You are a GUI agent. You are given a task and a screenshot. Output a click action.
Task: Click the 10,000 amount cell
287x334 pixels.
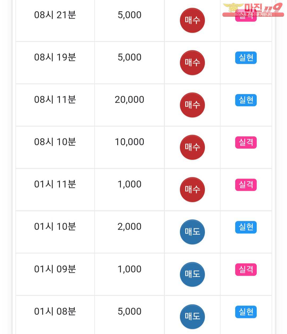click(x=129, y=147)
